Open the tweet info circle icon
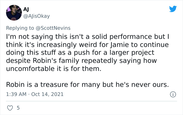The width and height of the screenshot is (183, 115). click(173, 94)
